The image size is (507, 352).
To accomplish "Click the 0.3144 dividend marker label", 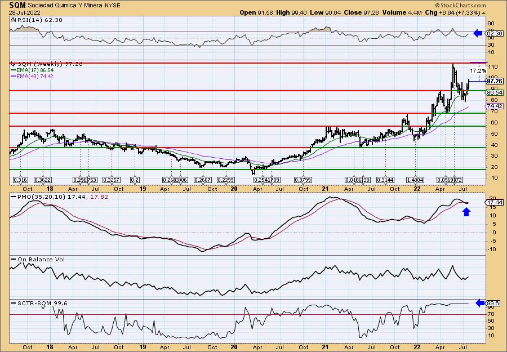I will pyautogui.click(x=385, y=180).
